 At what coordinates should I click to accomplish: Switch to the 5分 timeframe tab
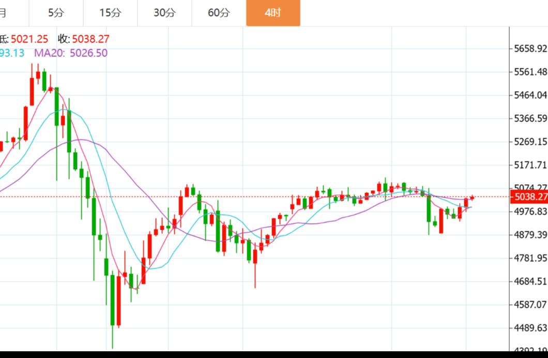(x=56, y=13)
